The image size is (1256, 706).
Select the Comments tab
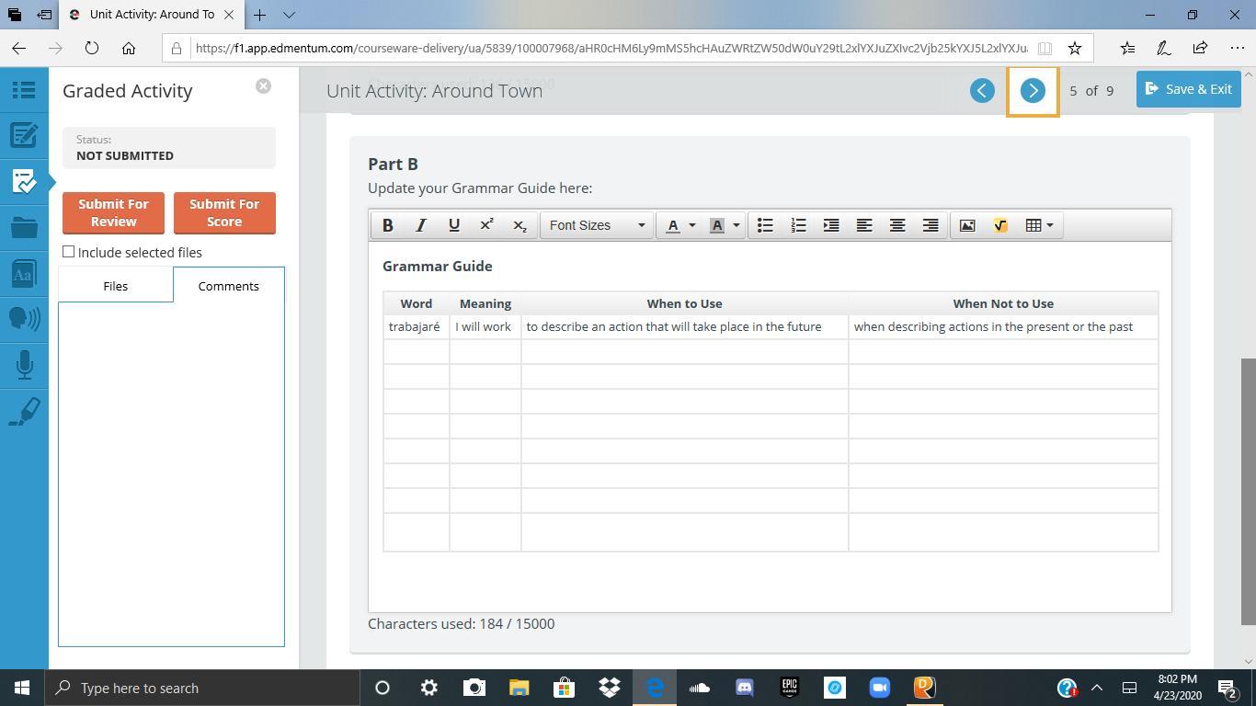coord(228,286)
